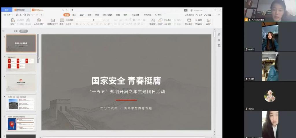Click the Paste (粘贴) clipboard icon
Image resolution: width=296 pixels, height=138 pixels.
coord(13,20)
